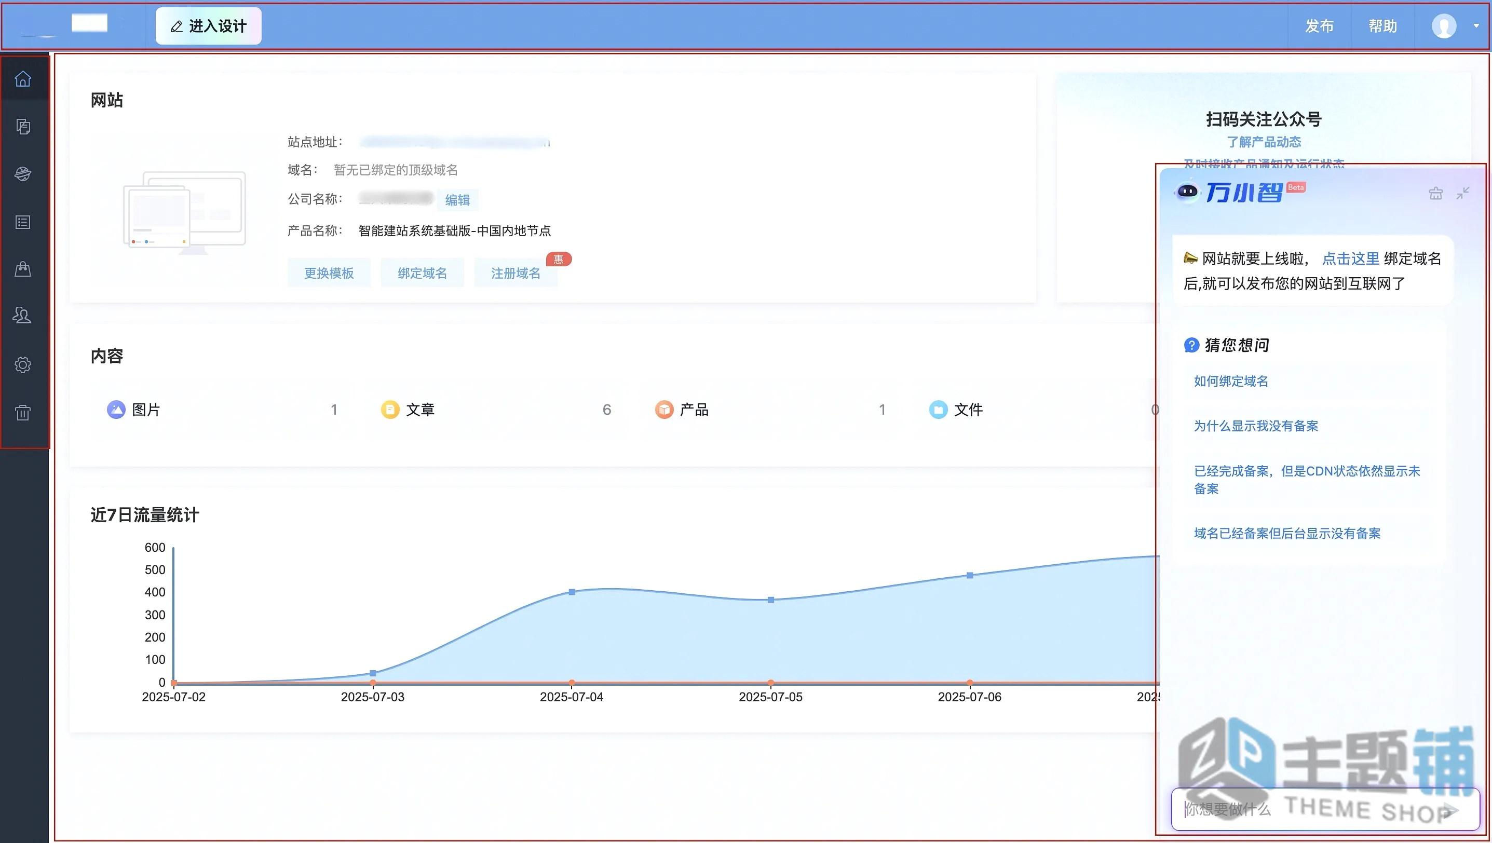Click the 绑定域名 button
The height and width of the screenshot is (843, 1492).
[x=422, y=273]
